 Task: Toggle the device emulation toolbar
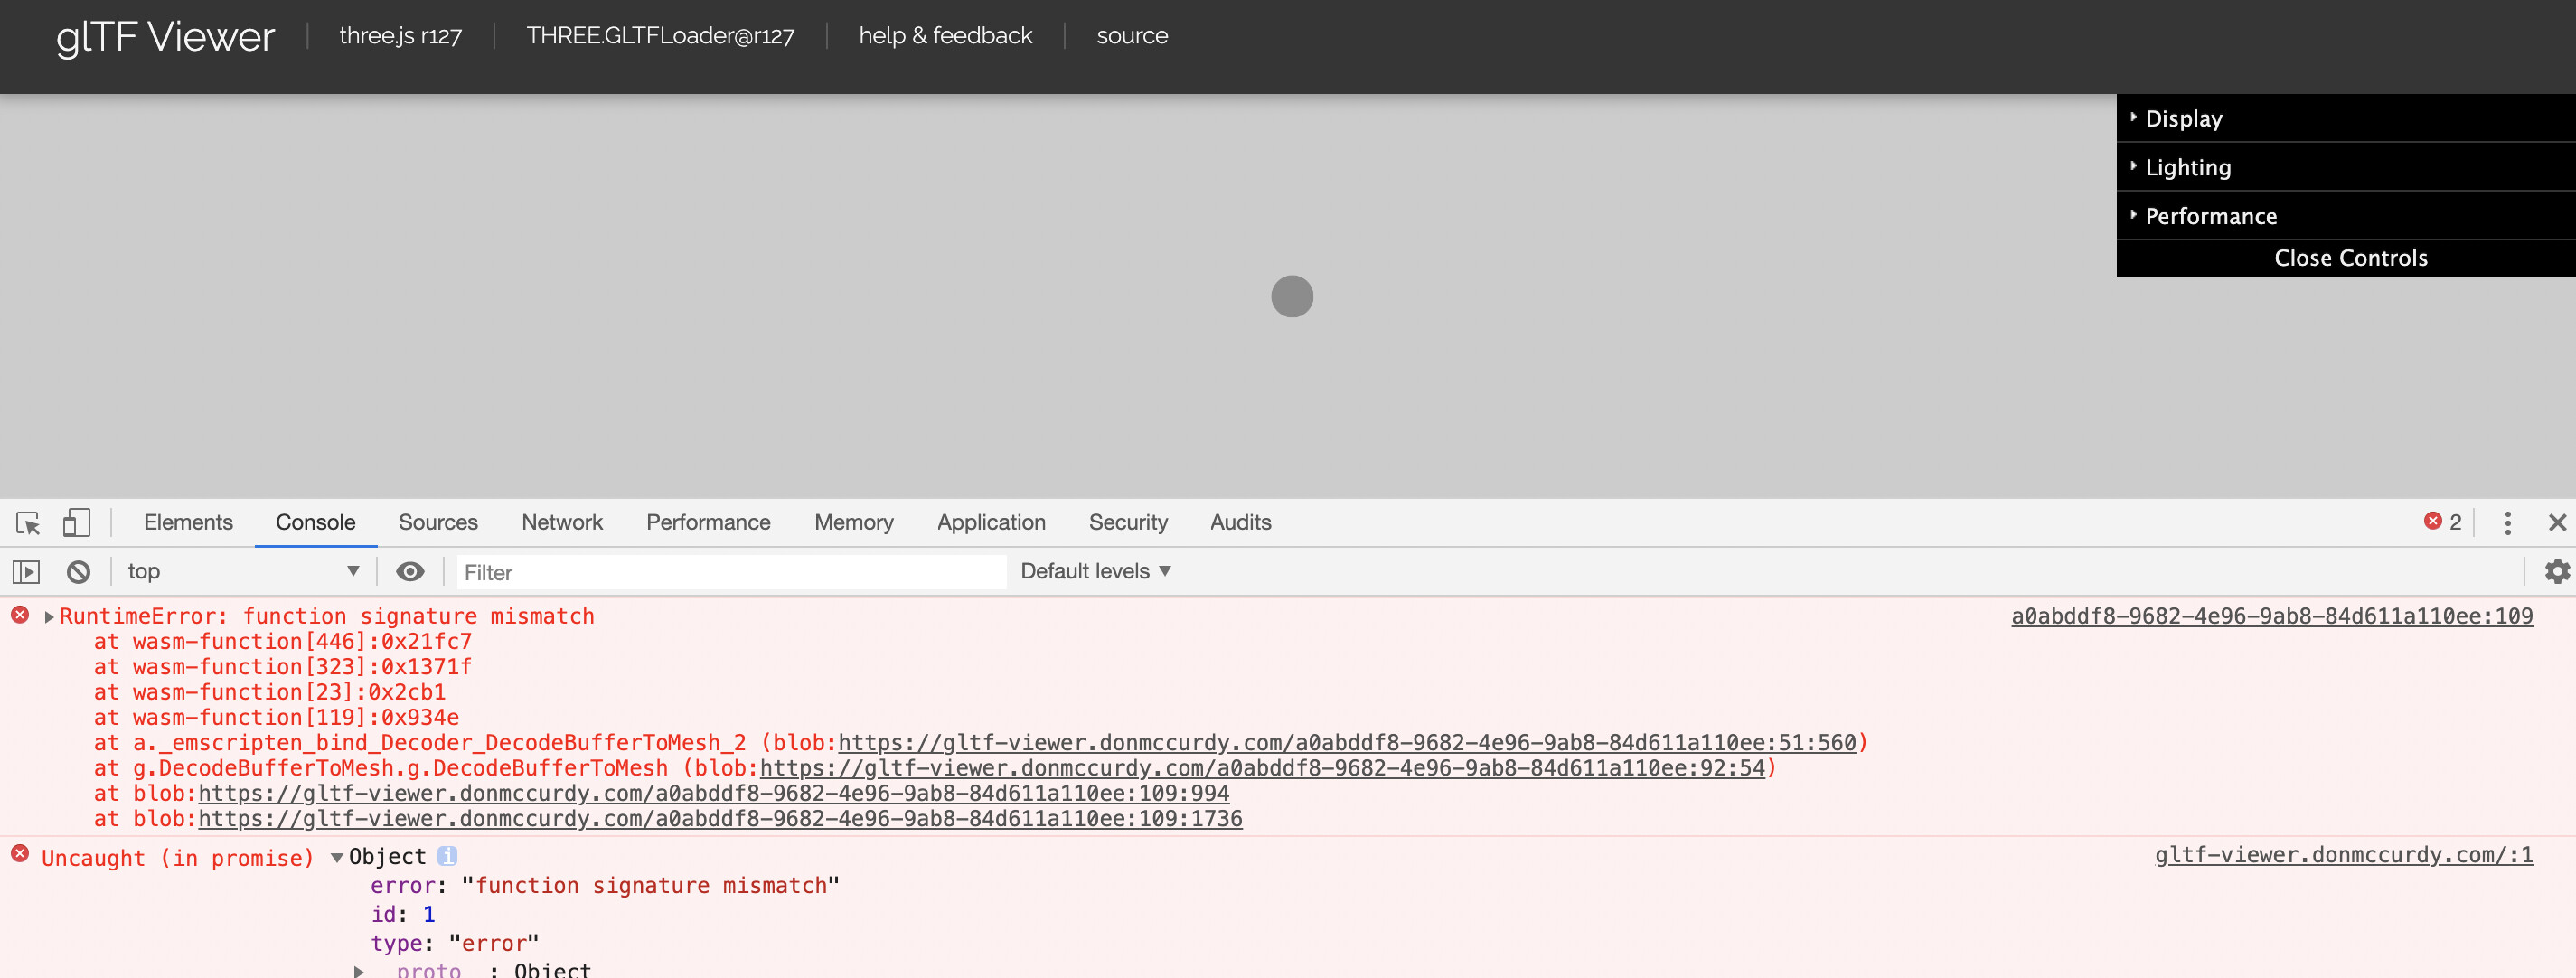point(77,522)
